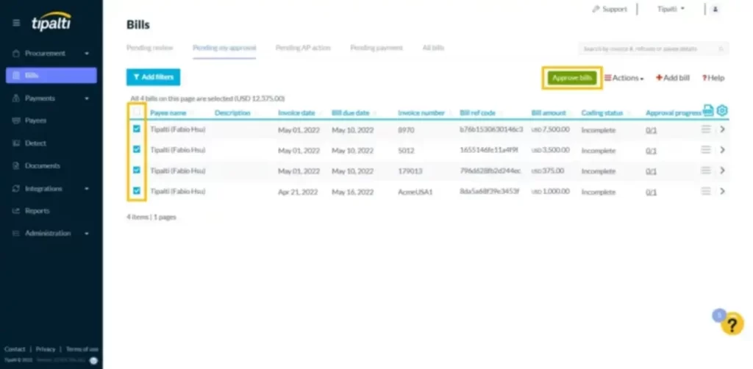Click the Add filters button
Viewport: 753px width, 369px height.
153,77
